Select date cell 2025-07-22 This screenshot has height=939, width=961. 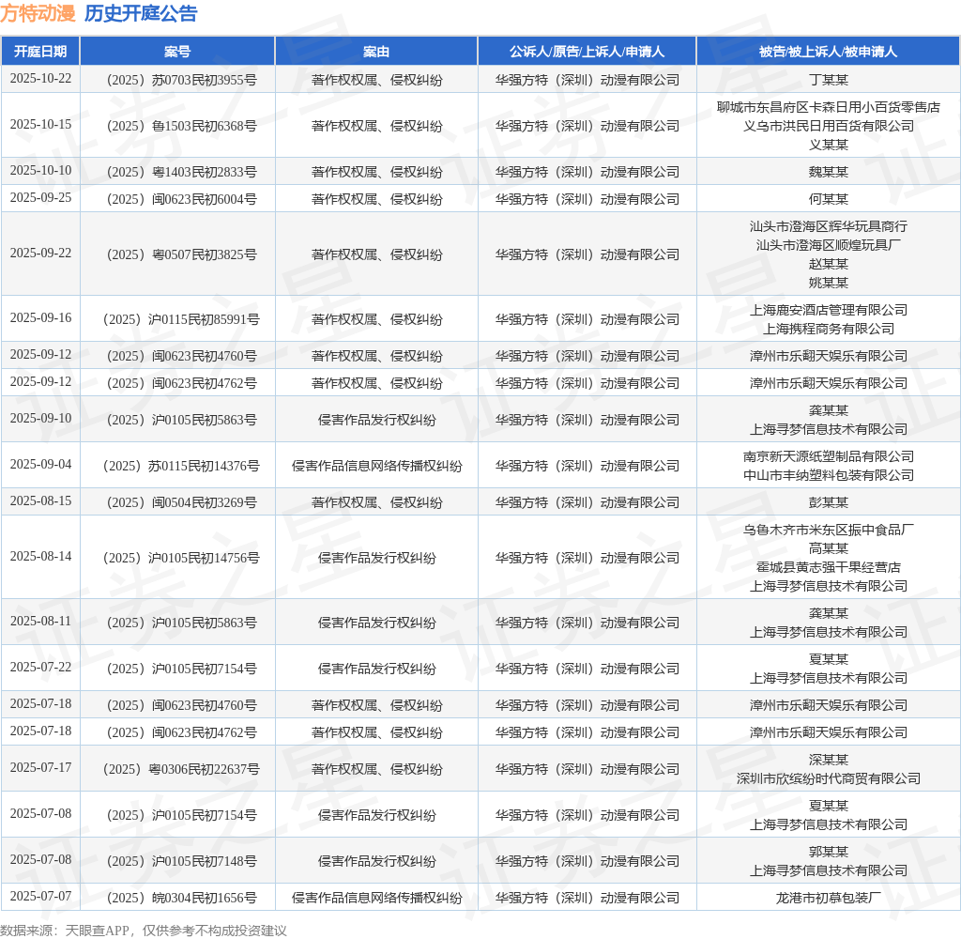(40, 668)
